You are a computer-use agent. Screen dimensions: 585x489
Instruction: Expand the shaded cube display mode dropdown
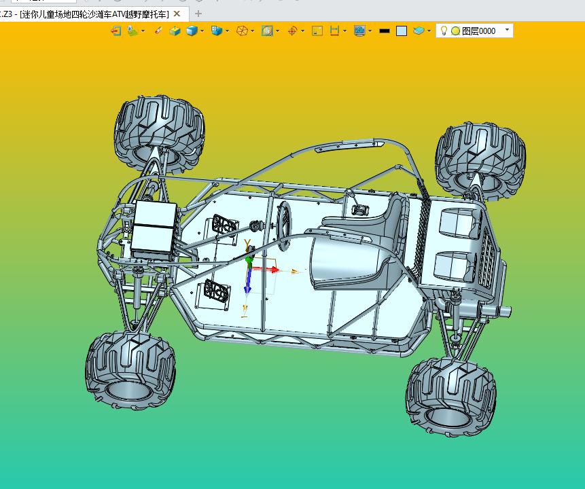(202, 31)
